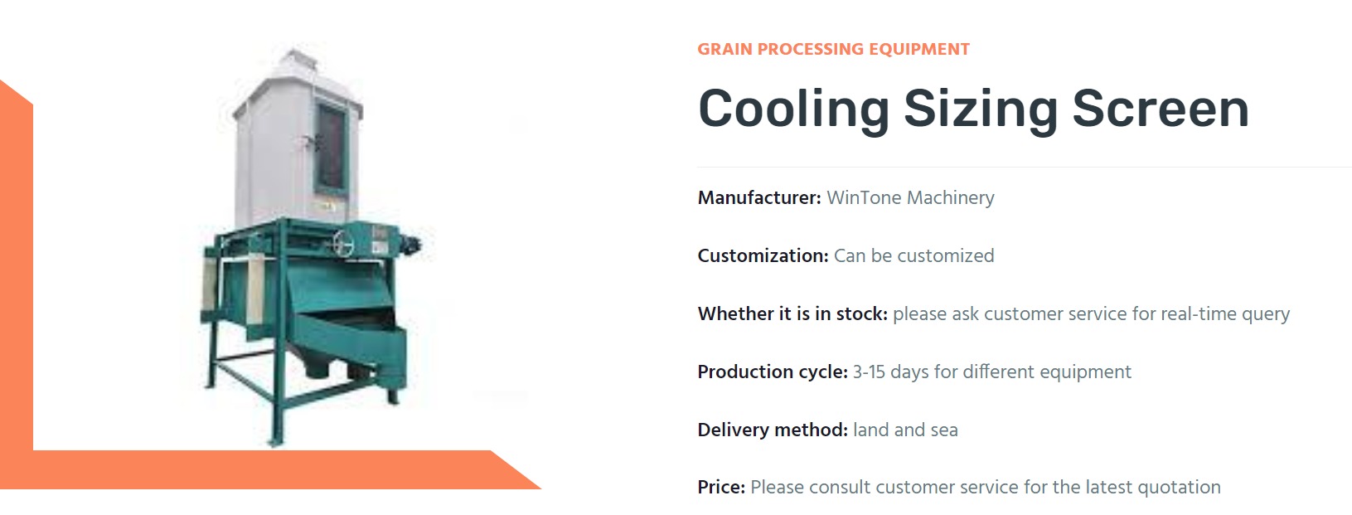Click the inspection window on the gray tower
The image size is (1352, 515).
pyautogui.click(x=330, y=147)
